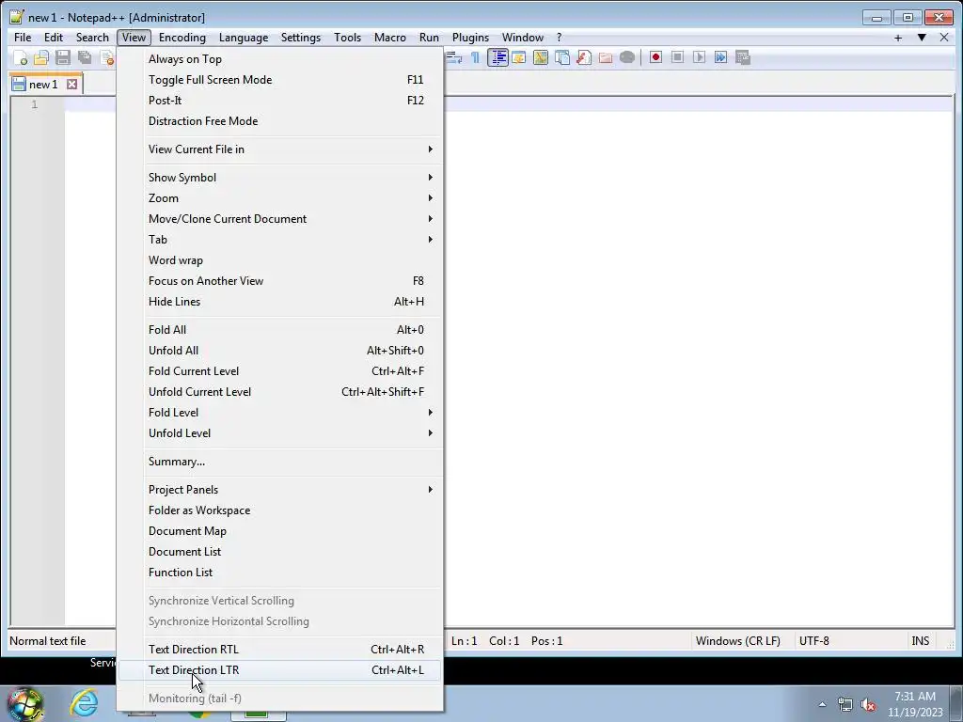Click the Open file toolbar icon
Image resolution: width=963 pixels, height=722 pixels.
coord(41,57)
